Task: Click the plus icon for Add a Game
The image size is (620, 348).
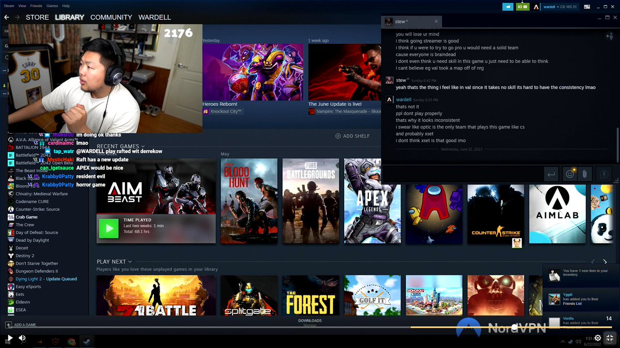Action: coord(8,325)
